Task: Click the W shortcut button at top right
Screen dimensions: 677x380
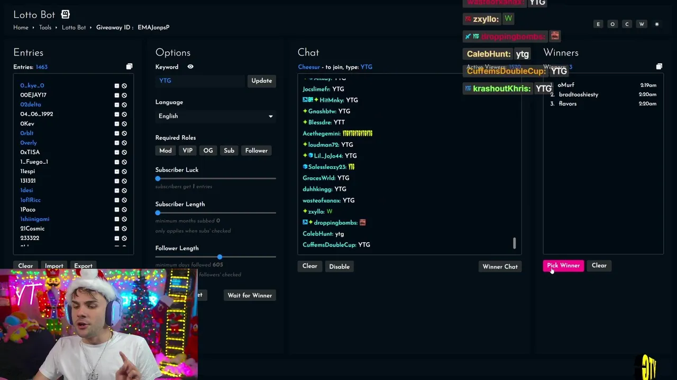Action: (x=642, y=24)
